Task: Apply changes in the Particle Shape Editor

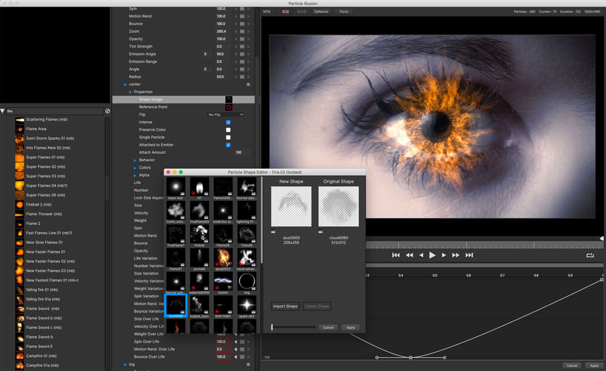Action: pyautogui.click(x=350, y=327)
